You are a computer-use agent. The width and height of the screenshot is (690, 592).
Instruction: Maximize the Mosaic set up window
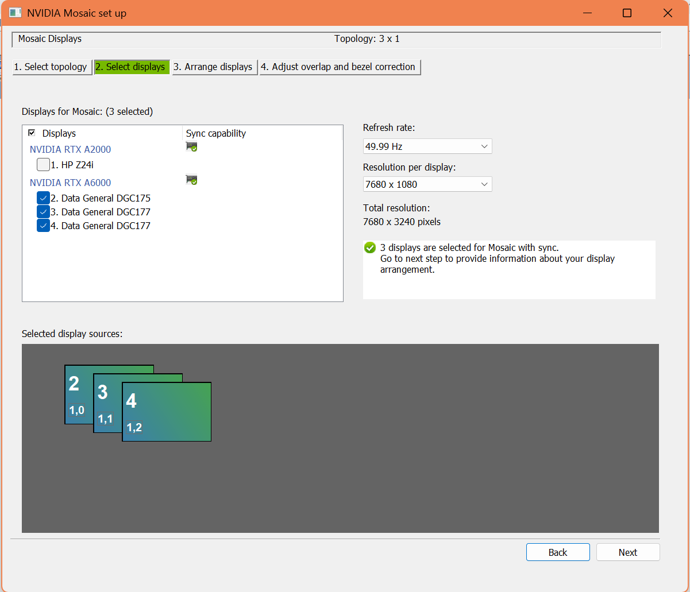[x=627, y=13]
